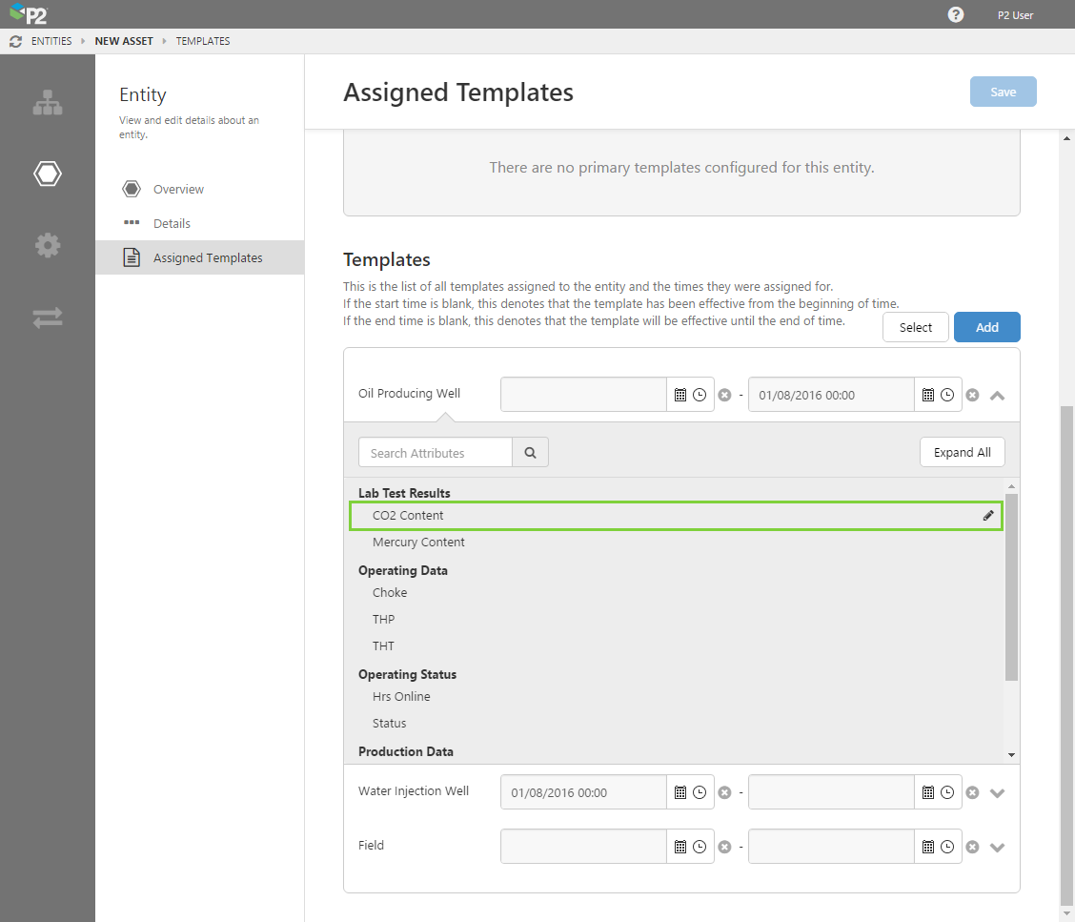Select the hexagon entities sidebar icon
The height and width of the screenshot is (922, 1075).
pos(48,174)
